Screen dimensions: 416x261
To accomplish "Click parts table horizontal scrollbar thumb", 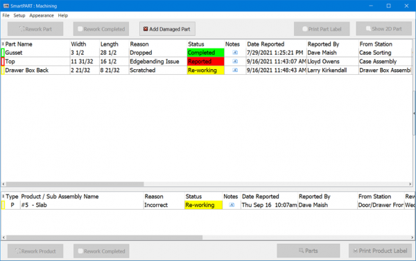I will point(75,184).
